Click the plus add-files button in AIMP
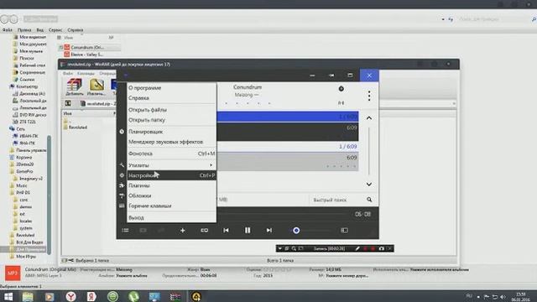 coord(183,231)
